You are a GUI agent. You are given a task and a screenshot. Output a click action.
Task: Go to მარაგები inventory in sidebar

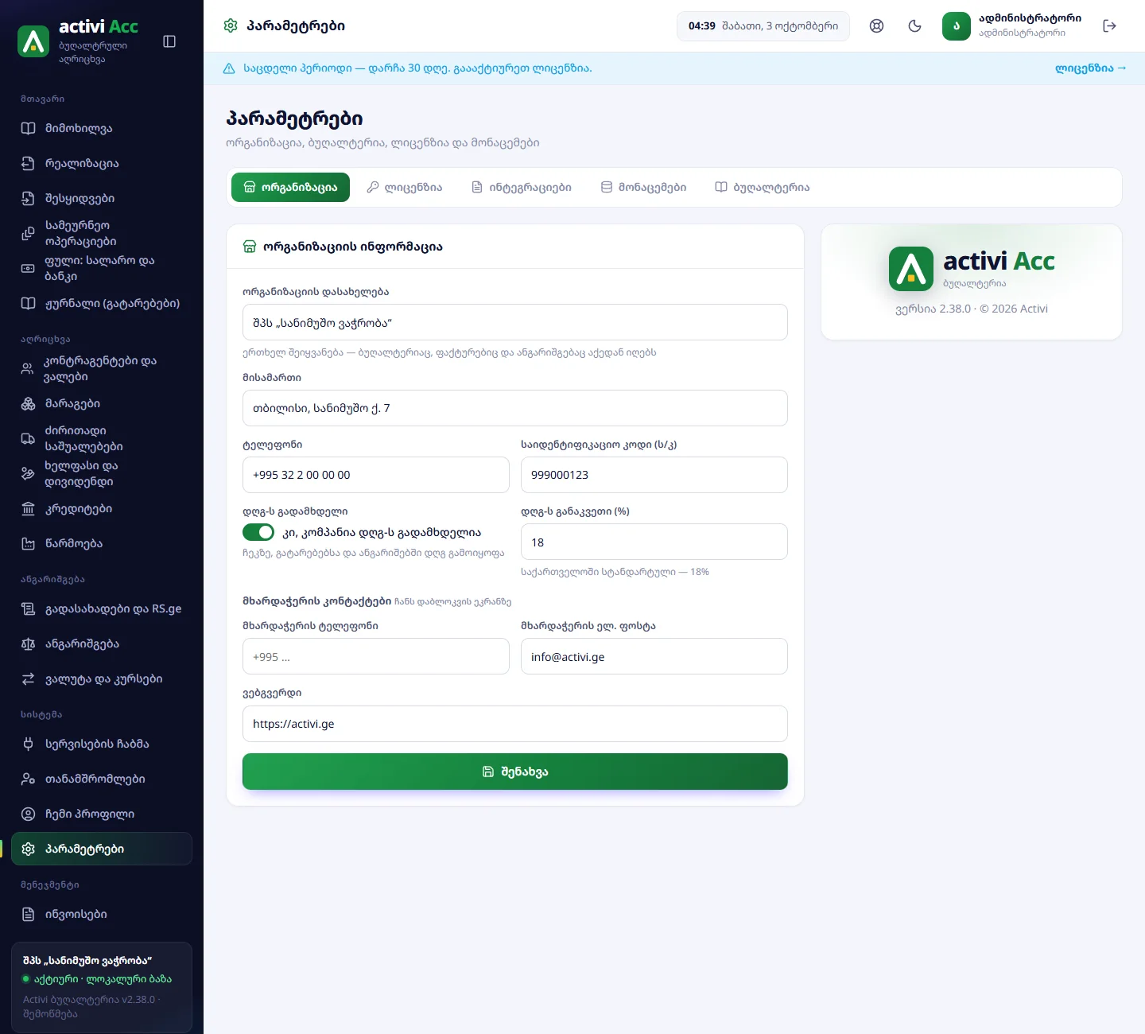click(102, 403)
